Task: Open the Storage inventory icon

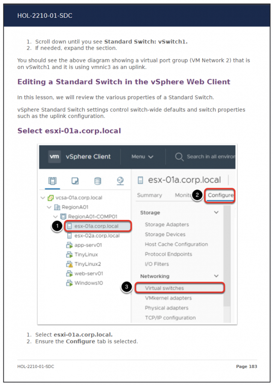Action: [98, 181]
